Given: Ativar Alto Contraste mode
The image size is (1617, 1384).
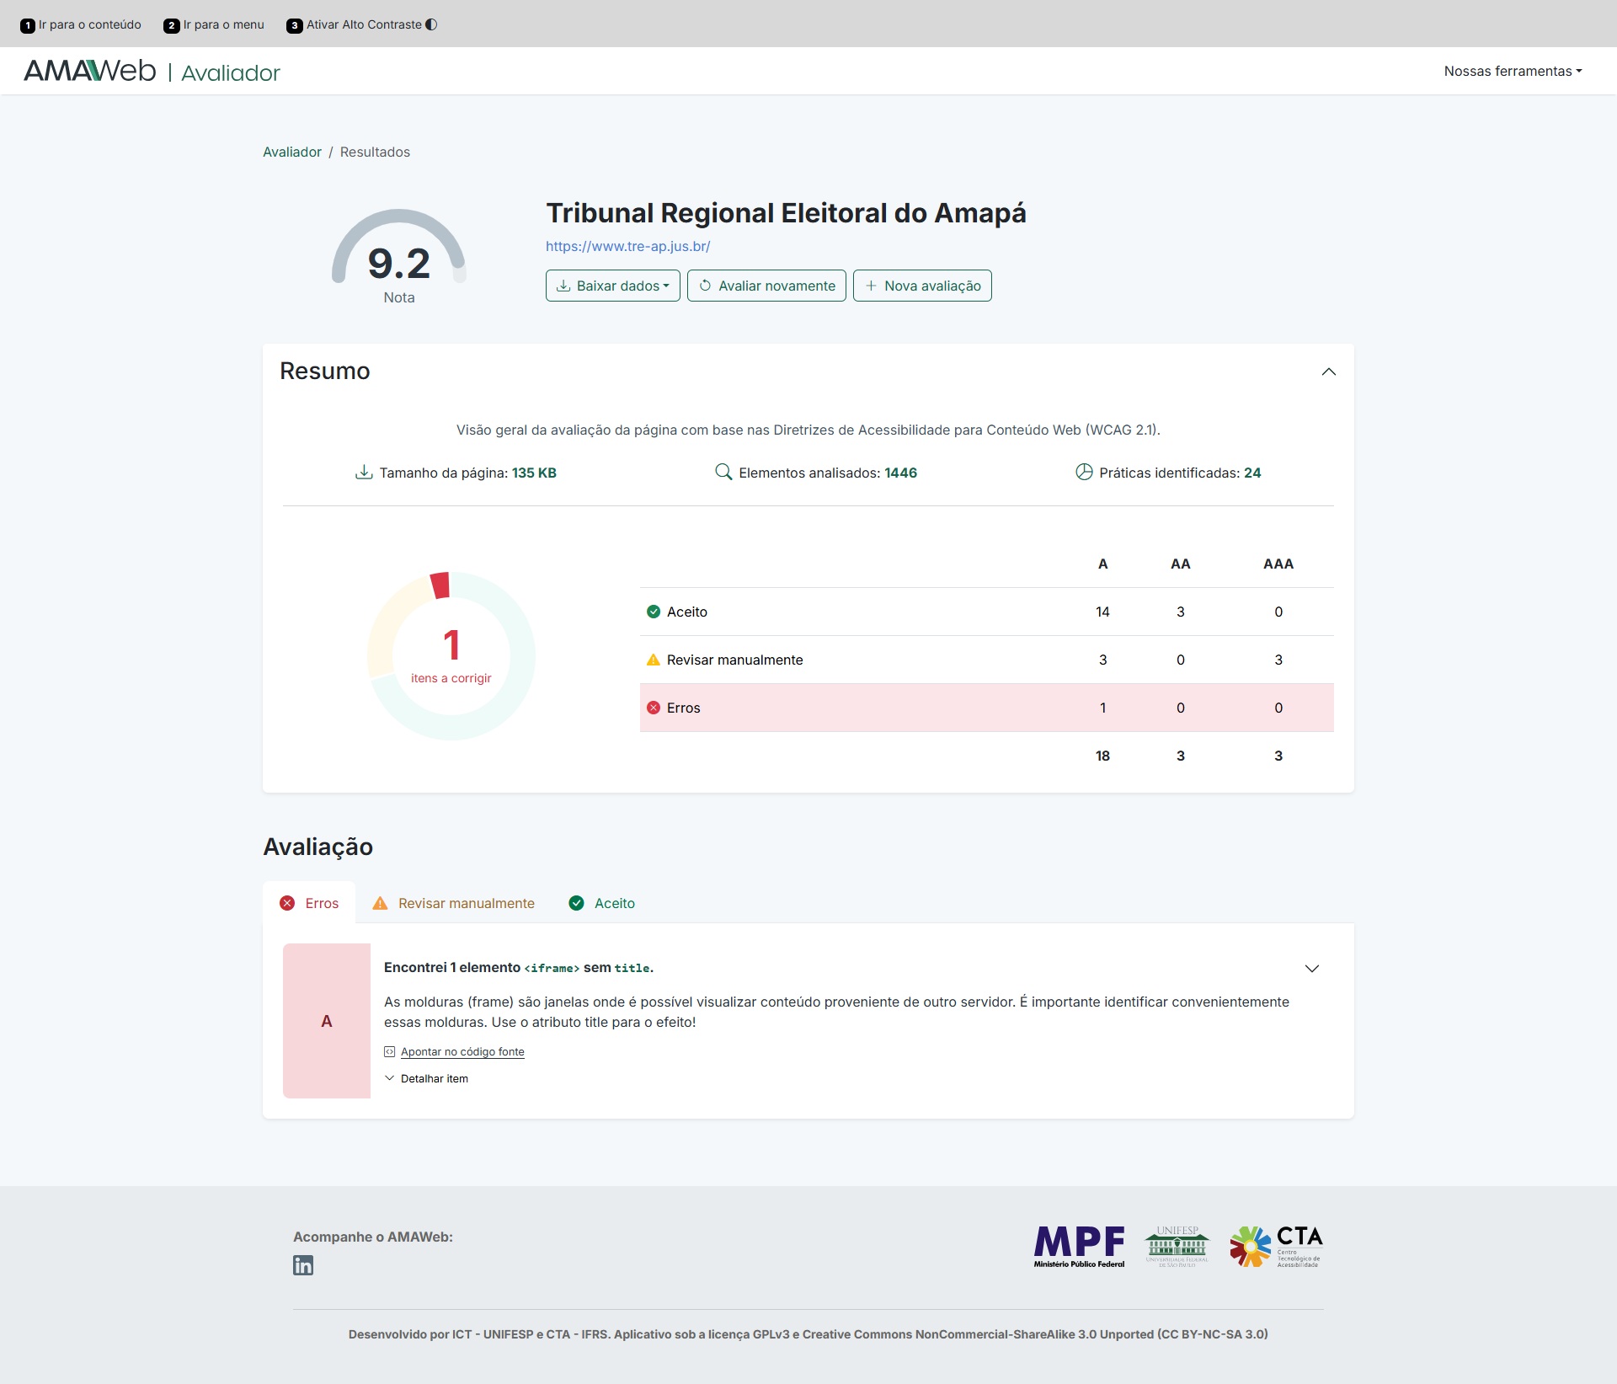Looking at the screenshot, I should click(362, 24).
